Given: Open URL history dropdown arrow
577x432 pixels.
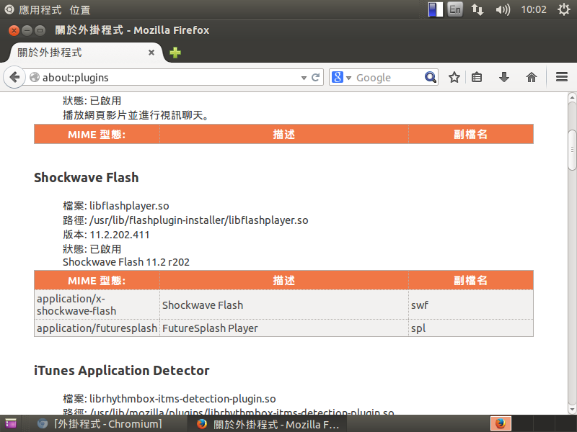Looking at the screenshot, I should [304, 78].
